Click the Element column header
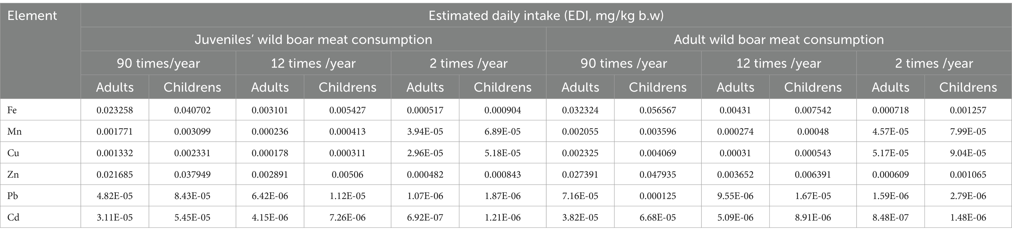Screen dimensions: 1012x234 click(x=40, y=51)
